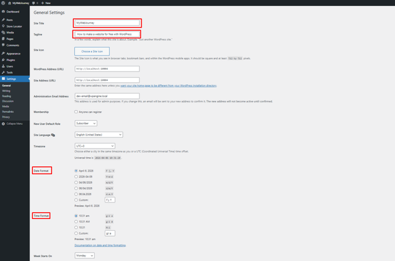The image size is (395, 261).
Task: Click the plus New icon in the admin bar
Action: pos(43,3)
